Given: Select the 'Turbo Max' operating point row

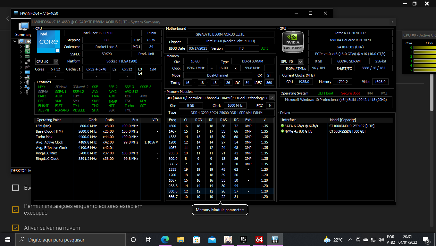Looking at the screenshot, I should point(97,137).
